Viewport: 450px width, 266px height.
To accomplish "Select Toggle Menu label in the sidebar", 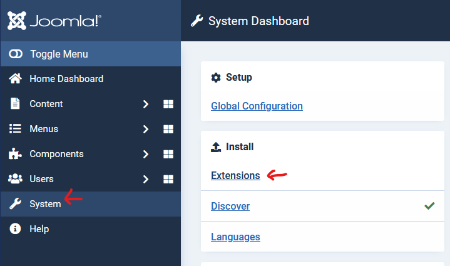I will [x=59, y=54].
